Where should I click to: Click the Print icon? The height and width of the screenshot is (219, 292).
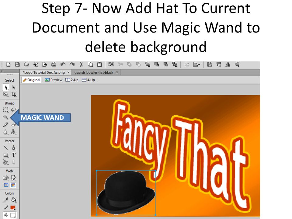point(54,64)
